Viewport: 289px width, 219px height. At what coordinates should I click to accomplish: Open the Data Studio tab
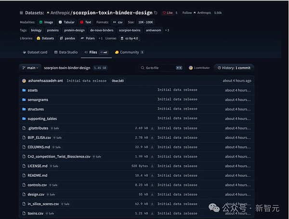[x=66, y=52]
